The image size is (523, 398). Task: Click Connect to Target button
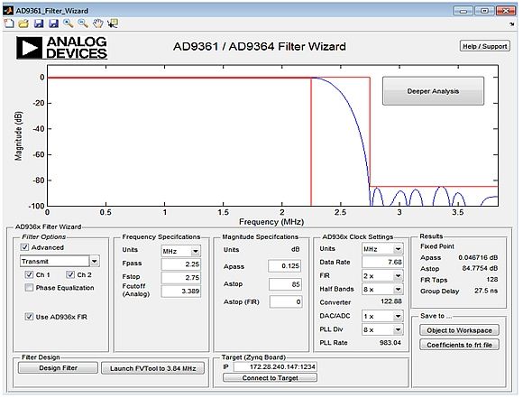click(x=270, y=377)
